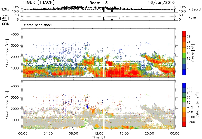The width and height of the screenshot is (202, 139).
Task: Click the 'Freq. [MHz]' axis label
Action: [x=5, y=17]
